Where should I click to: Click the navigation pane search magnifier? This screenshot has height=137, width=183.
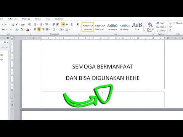point(5,43)
